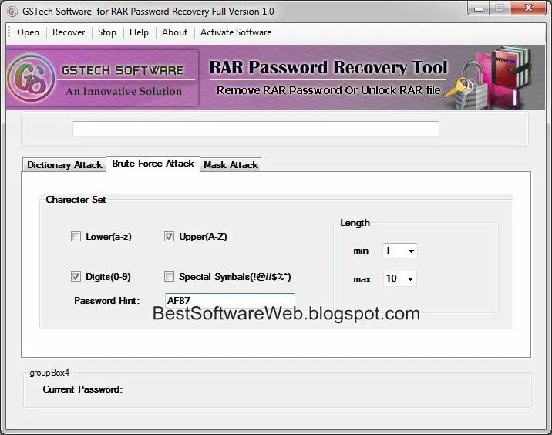Click the Current Password label

click(82, 389)
